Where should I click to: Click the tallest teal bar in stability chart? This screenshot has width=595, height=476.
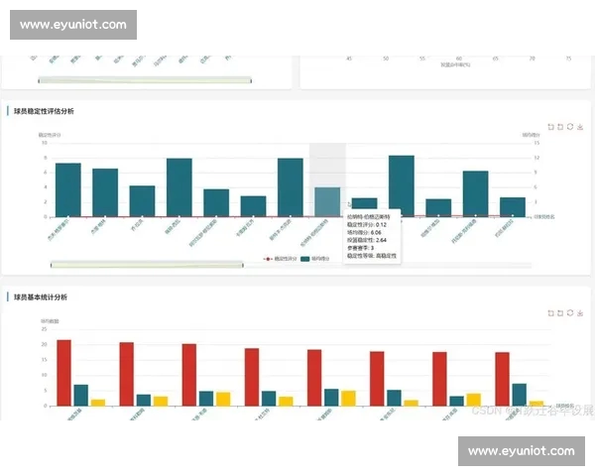pos(401,185)
